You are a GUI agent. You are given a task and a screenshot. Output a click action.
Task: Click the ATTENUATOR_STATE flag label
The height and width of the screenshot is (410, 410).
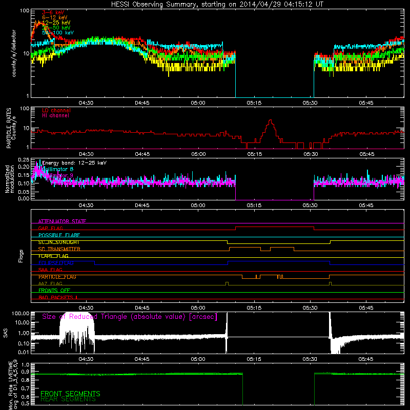pyautogui.click(x=62, y=221)
